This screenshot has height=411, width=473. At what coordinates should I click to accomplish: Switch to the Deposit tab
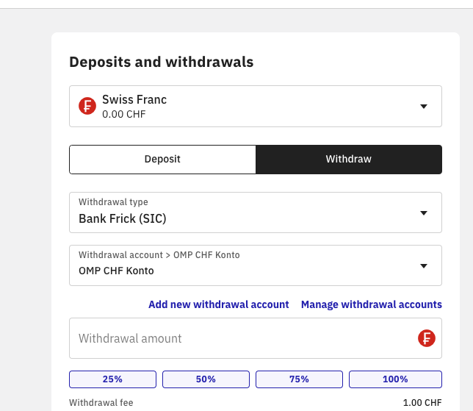tap(162, 159)
